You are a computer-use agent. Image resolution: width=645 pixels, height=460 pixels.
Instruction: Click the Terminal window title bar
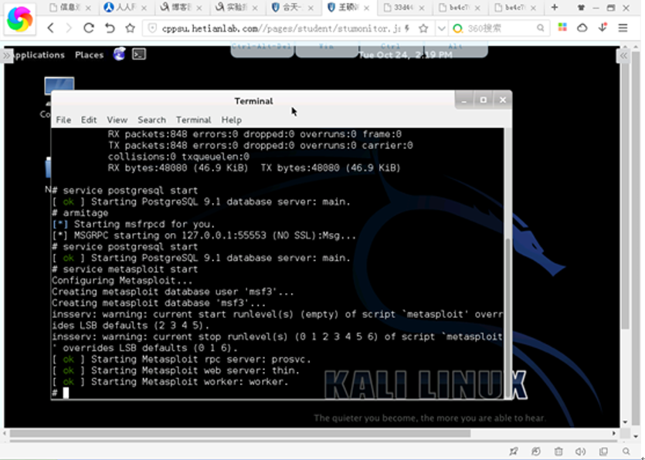(x=253, y=100)
